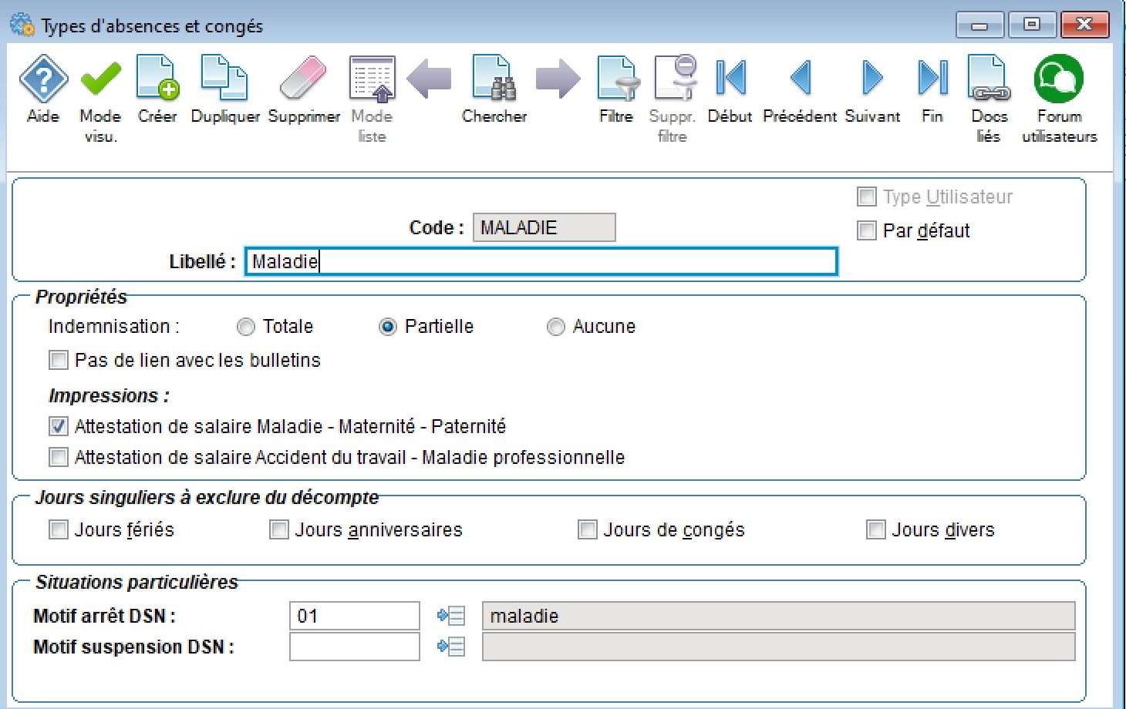Image resolution: width=1126 pixels, height=709 pixels.
Task: Check Pas de lien avec les bulletins
Action: pos(59,360)
